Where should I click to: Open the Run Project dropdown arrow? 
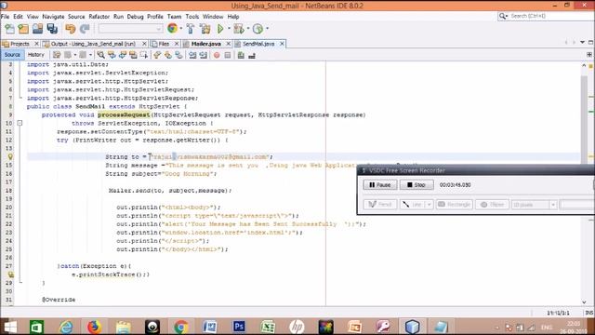point(229,29)
